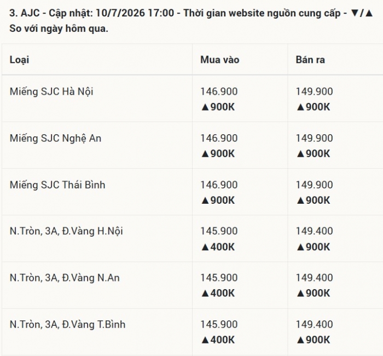Image resolution: width=383 pixels, height=356 pixels.
Task: Click up-arrow beside 900K in Hà Nội buy price
Action: coord(205,107)
